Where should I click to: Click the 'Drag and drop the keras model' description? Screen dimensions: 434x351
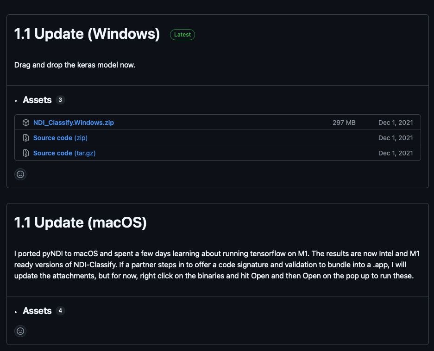(x=75, y=65)
